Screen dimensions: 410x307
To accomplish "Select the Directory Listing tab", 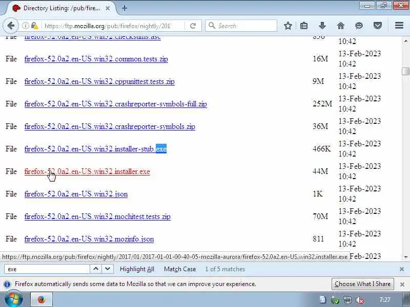I will [x=61, y=8].
